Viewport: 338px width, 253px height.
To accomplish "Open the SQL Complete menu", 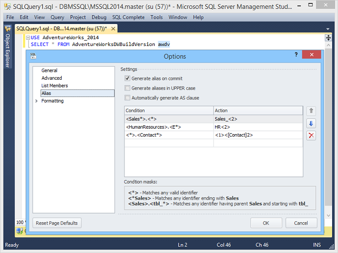I will (x=128, y=17).
